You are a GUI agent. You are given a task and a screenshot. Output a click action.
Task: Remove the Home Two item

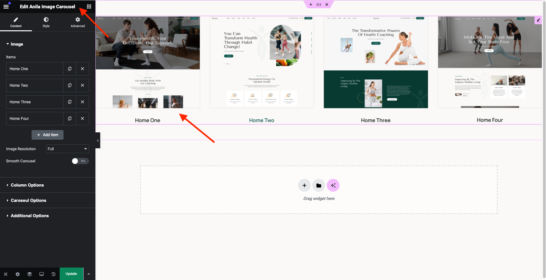(x=82, y=85)
